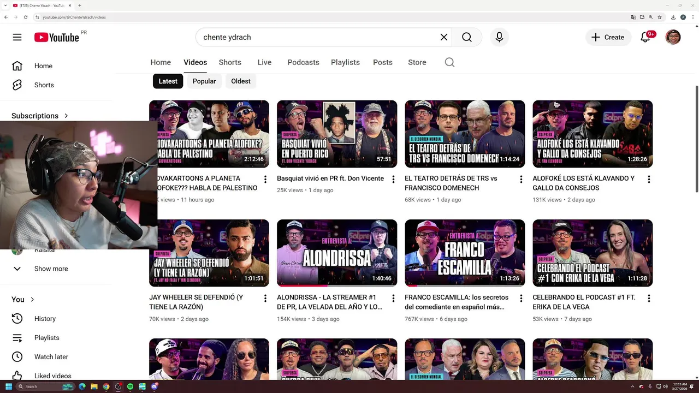
Task: Open a new browser tab with plus
Action: pos(80,5)
